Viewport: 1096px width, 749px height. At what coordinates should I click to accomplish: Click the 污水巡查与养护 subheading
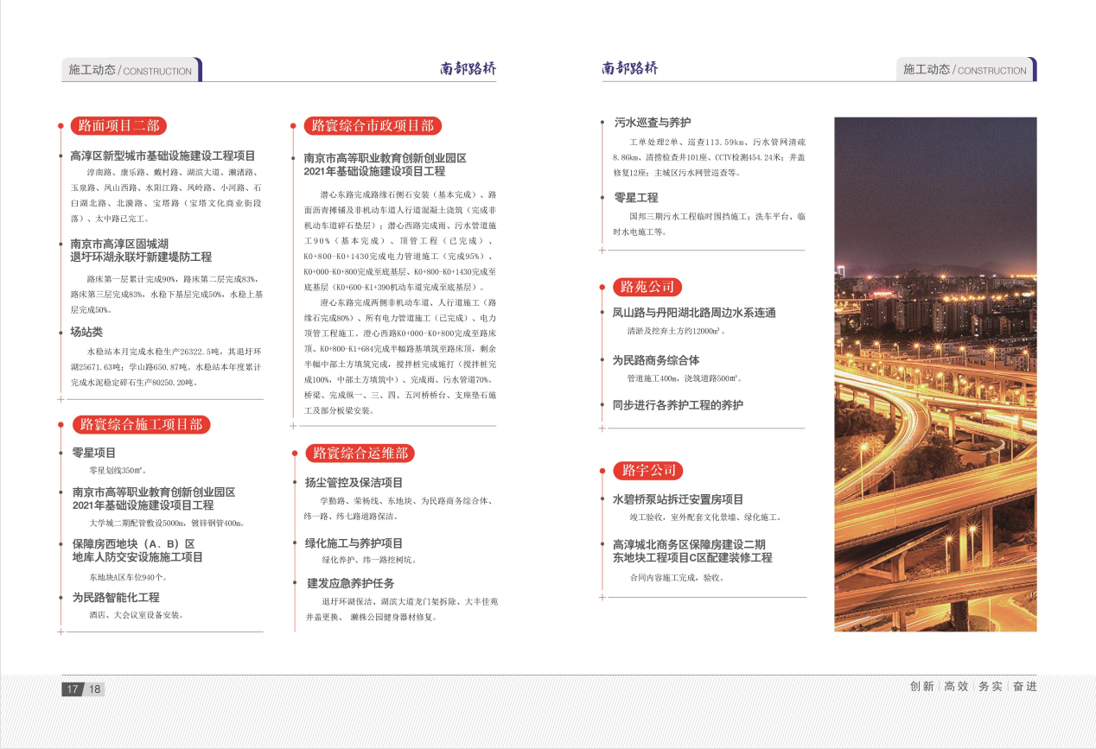tap(652, 122)
